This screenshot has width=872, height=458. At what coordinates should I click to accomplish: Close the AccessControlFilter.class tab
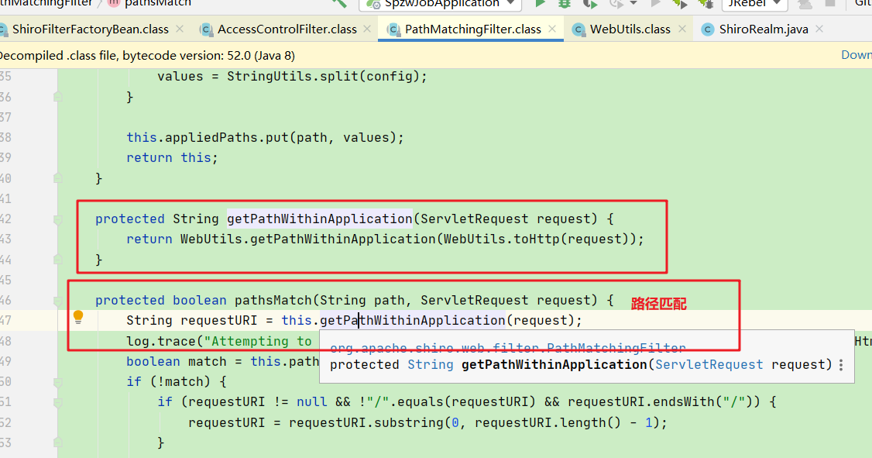point(367,29)
